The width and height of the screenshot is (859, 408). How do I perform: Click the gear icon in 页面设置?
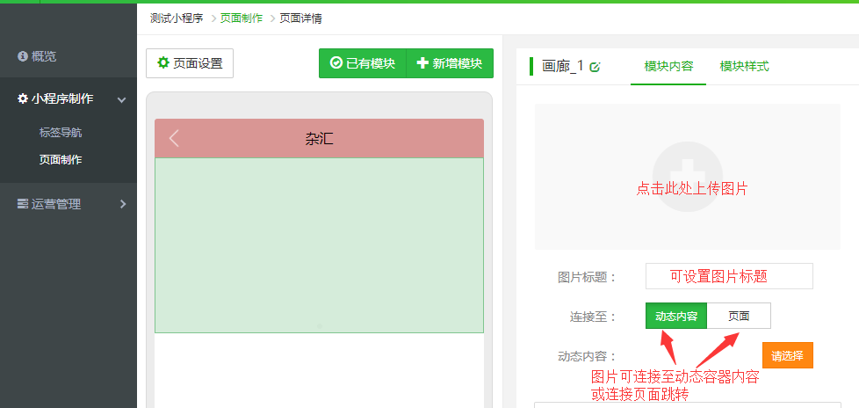162,63
